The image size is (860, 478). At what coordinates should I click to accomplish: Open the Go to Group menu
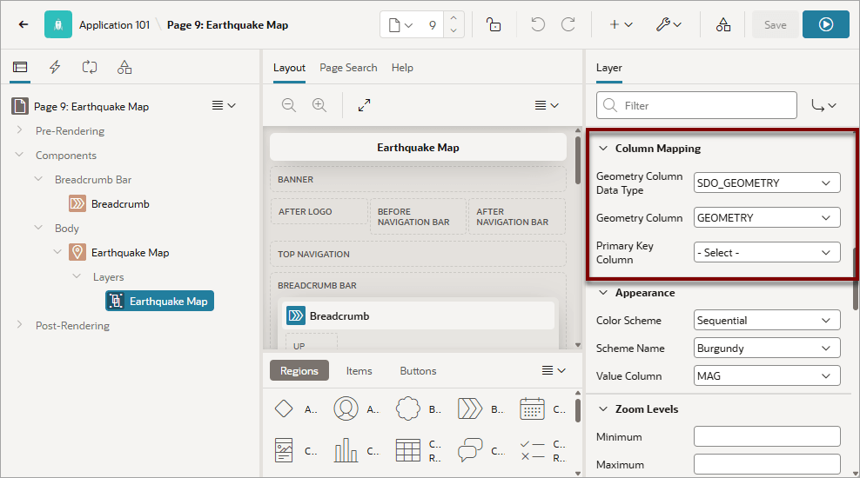pyautogui.click(x=823, y=105)
